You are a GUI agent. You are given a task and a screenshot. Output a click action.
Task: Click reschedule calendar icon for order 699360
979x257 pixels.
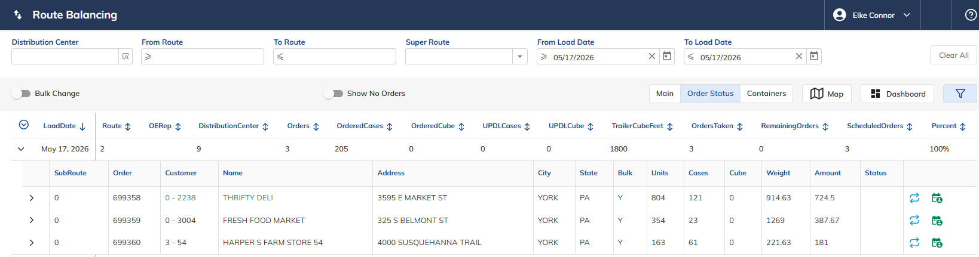[937, 243]
